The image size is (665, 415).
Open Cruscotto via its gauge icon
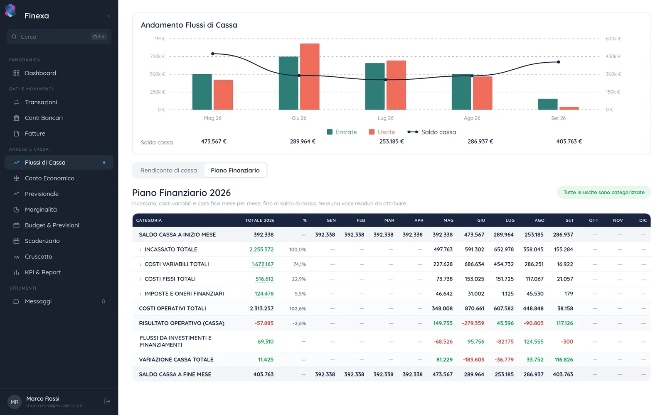pos(17,257)
